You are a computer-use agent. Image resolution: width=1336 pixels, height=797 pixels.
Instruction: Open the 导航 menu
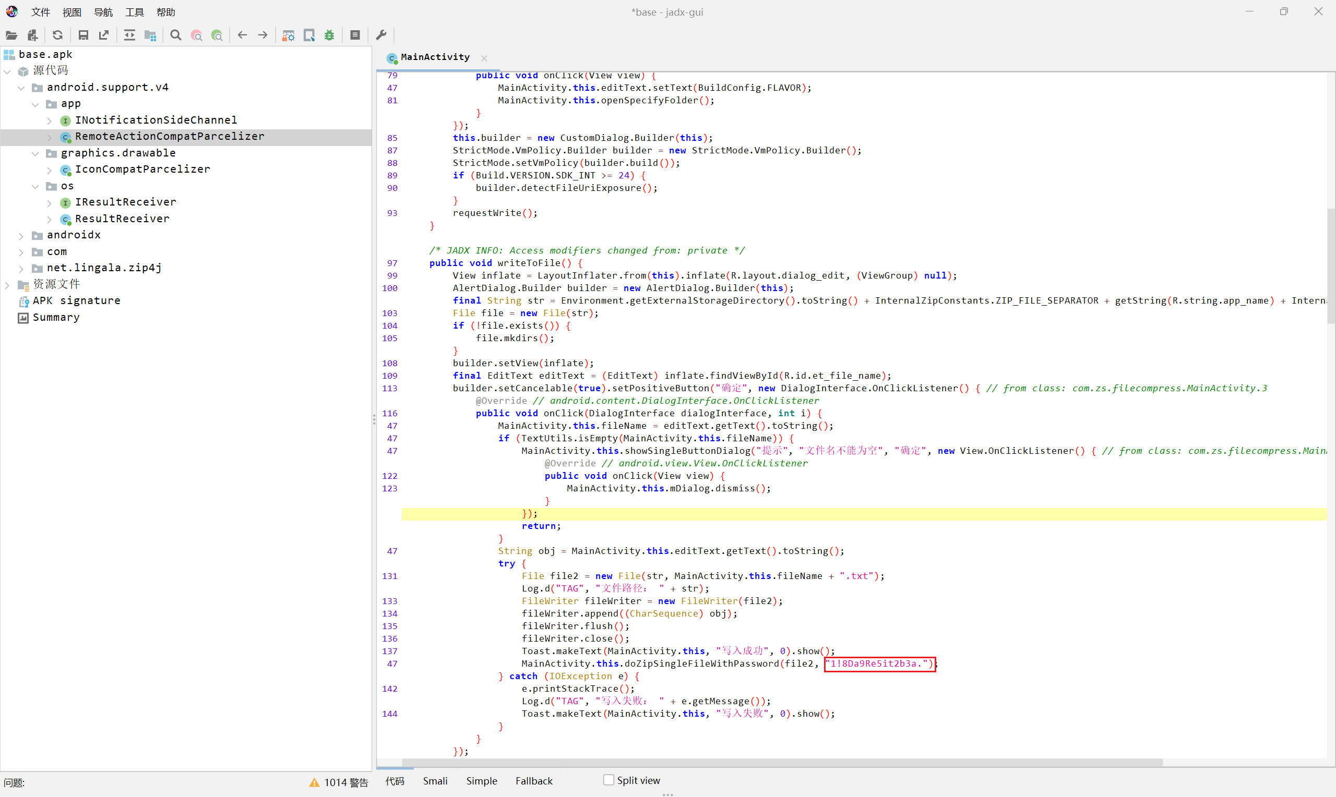click(103, 12)
